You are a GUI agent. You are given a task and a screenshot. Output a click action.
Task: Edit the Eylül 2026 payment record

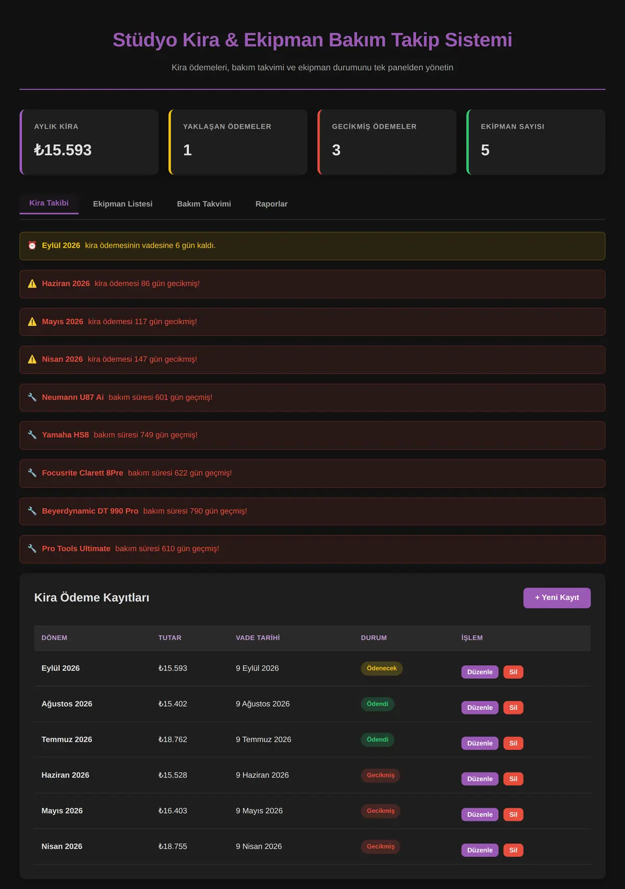(x=480, y=672)
